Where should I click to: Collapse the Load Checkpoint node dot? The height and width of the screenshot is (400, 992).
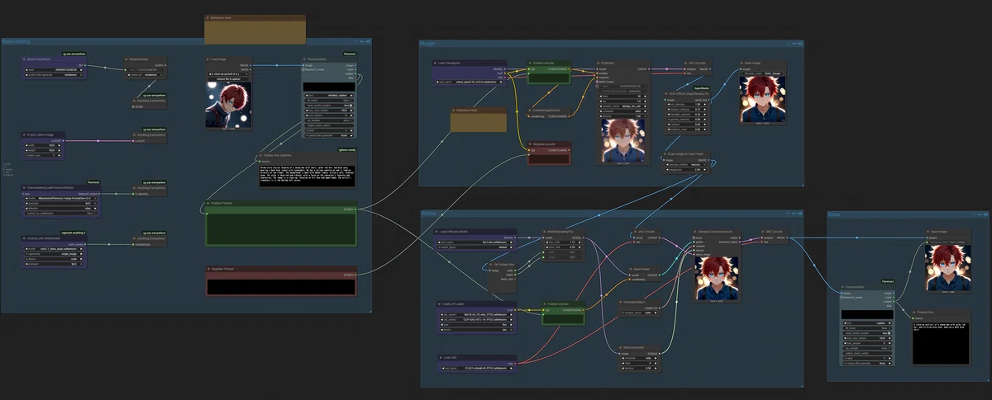[x=435, y=63]
